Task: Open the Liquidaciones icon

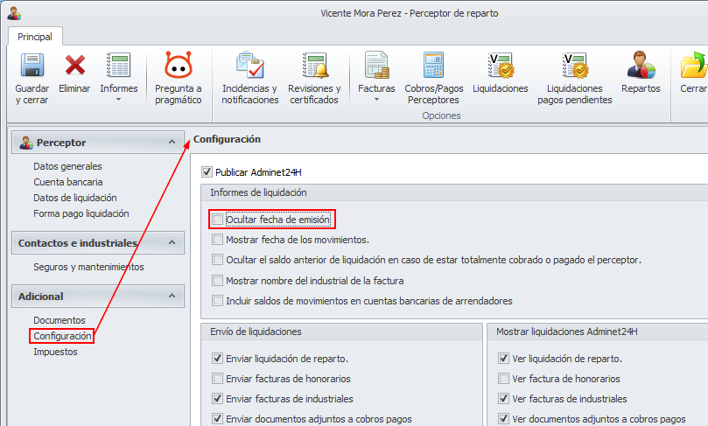Action: point(501,65)
